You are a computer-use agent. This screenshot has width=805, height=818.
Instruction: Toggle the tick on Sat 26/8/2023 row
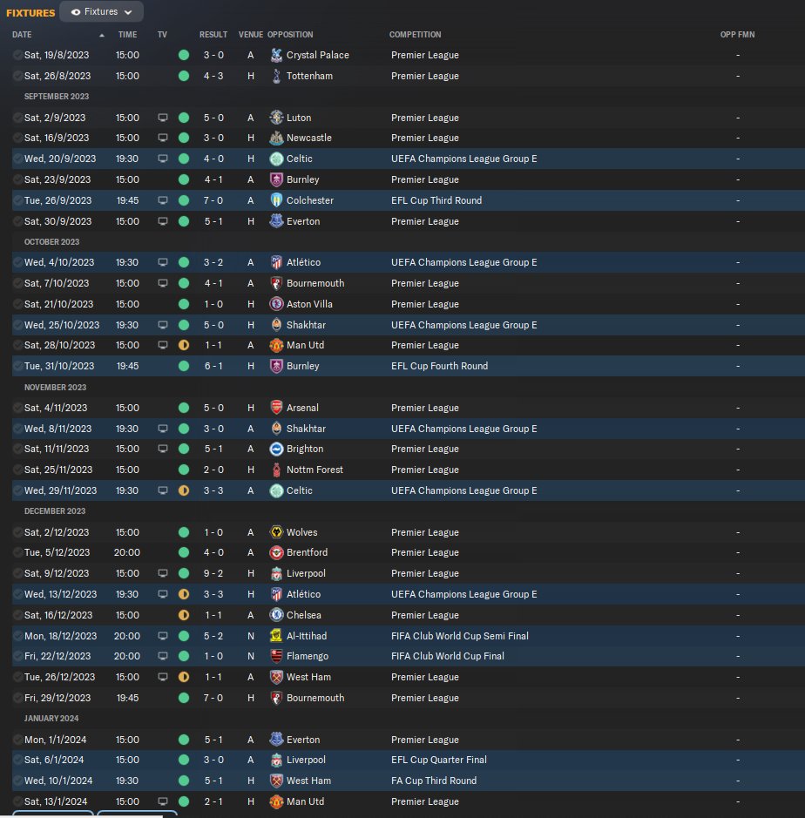point(17,76)
